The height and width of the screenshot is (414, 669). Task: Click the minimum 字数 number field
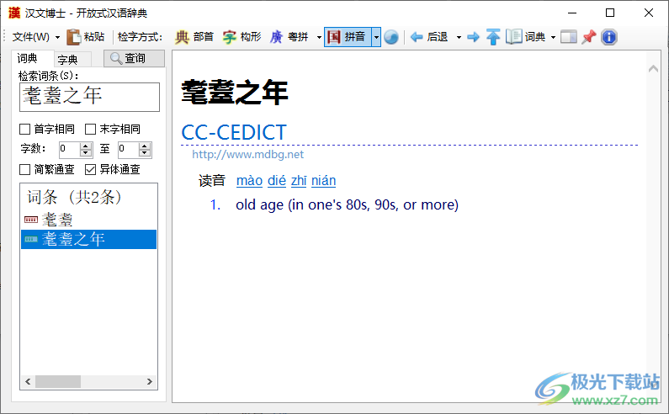pos(70,149)
